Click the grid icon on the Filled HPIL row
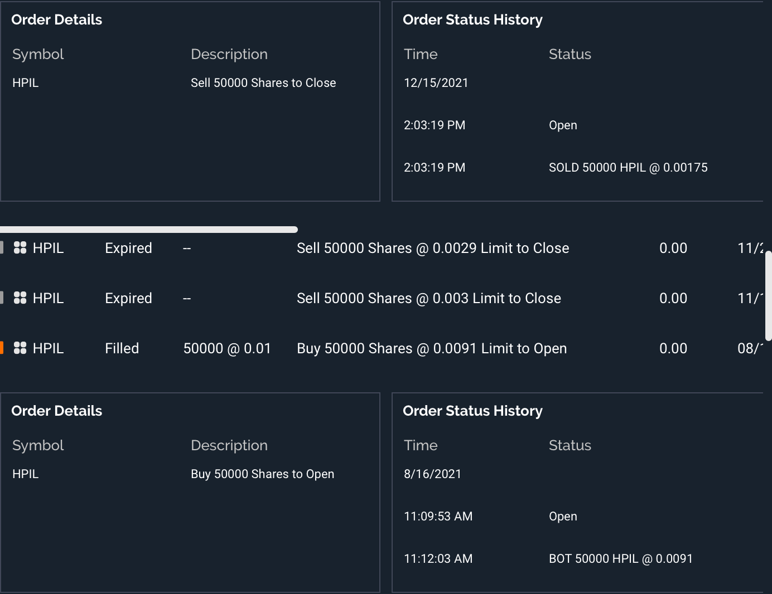This screenshot has width=772, height=594. pos(20,348)
